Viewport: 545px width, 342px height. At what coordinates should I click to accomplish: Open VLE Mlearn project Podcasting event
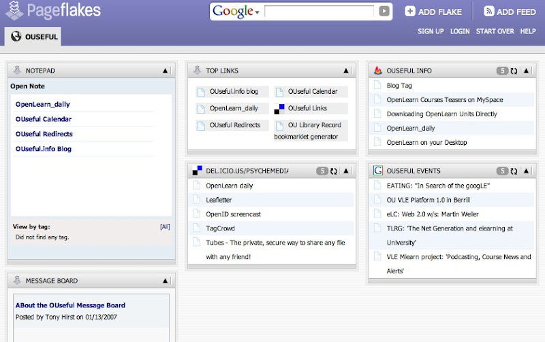tap(458, 264)
